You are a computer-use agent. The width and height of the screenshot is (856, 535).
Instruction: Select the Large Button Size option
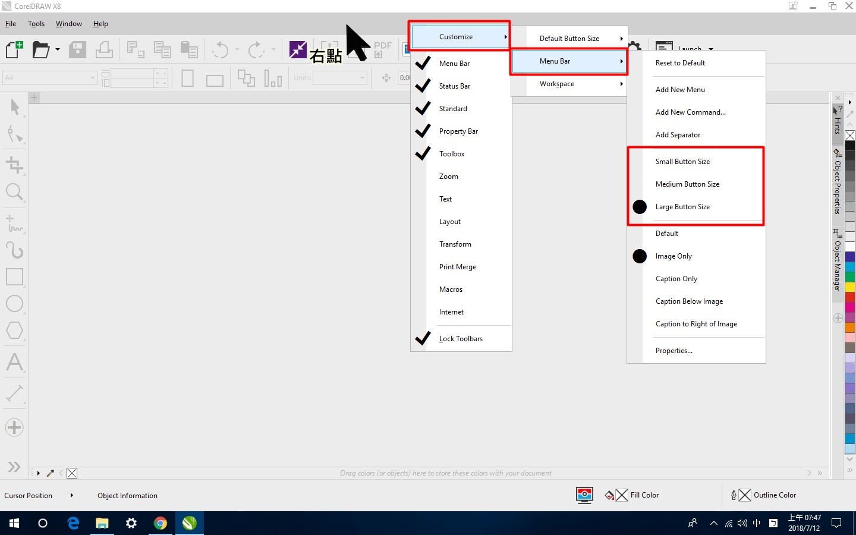[x=696, y=207]
